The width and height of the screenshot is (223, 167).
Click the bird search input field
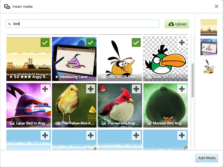coord(83,24)
